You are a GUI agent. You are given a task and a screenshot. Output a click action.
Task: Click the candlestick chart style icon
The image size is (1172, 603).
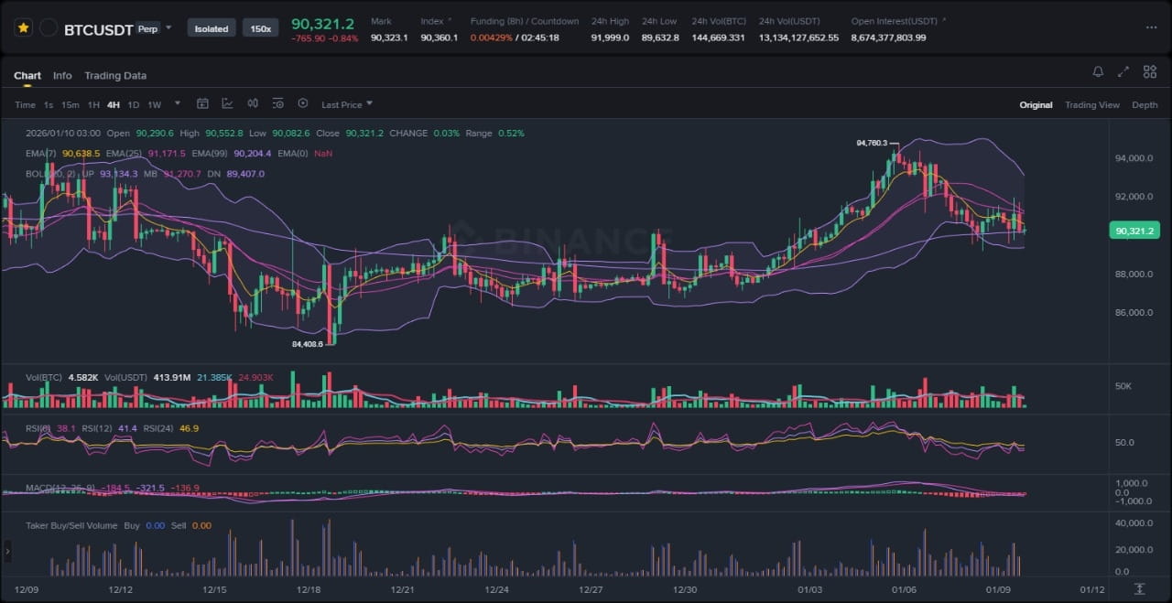pyautogui.click(x=253, y=103)
